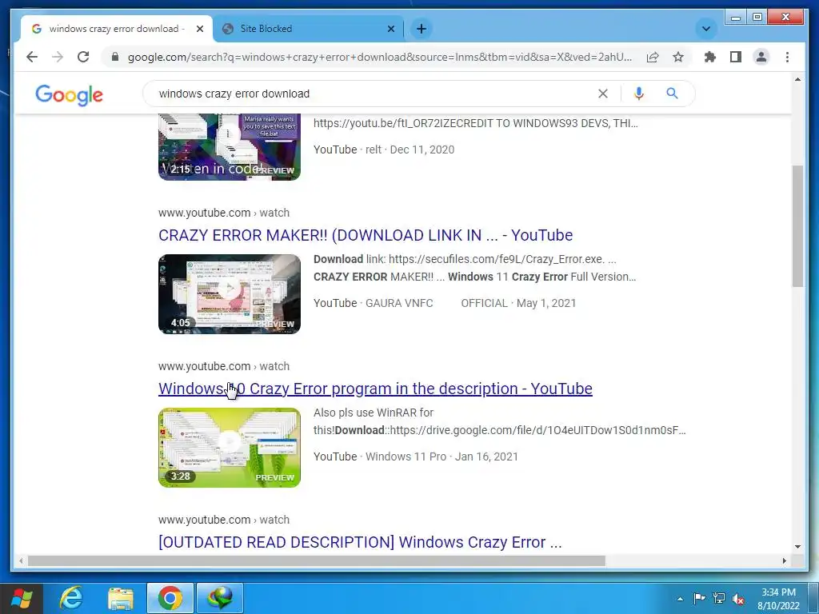Open the Chrome profile avatar
Image resolution: width=819 pixels, height=614 pixels.
[761, 57]
